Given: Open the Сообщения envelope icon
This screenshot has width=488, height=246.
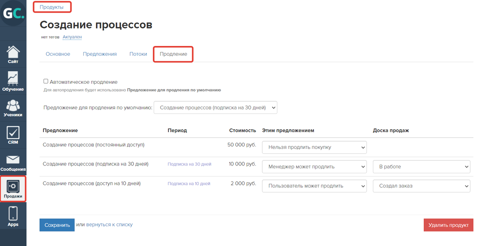Looking at the screenshot, I should point(13,159).
